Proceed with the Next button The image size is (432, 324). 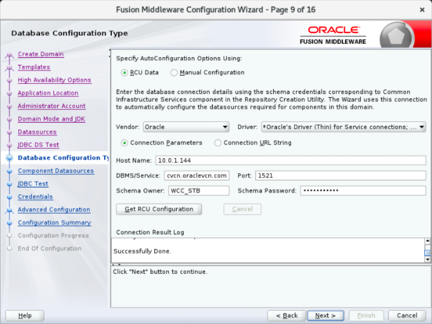(325, 316)
